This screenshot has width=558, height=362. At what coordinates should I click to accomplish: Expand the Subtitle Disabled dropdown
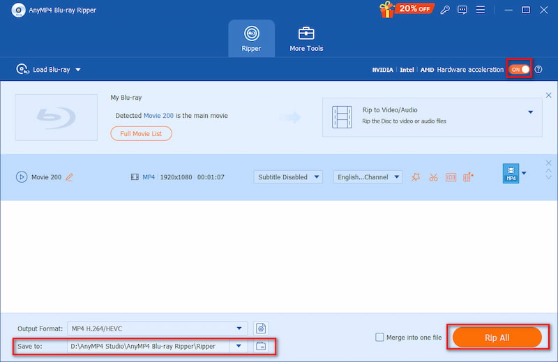[288, 177]
